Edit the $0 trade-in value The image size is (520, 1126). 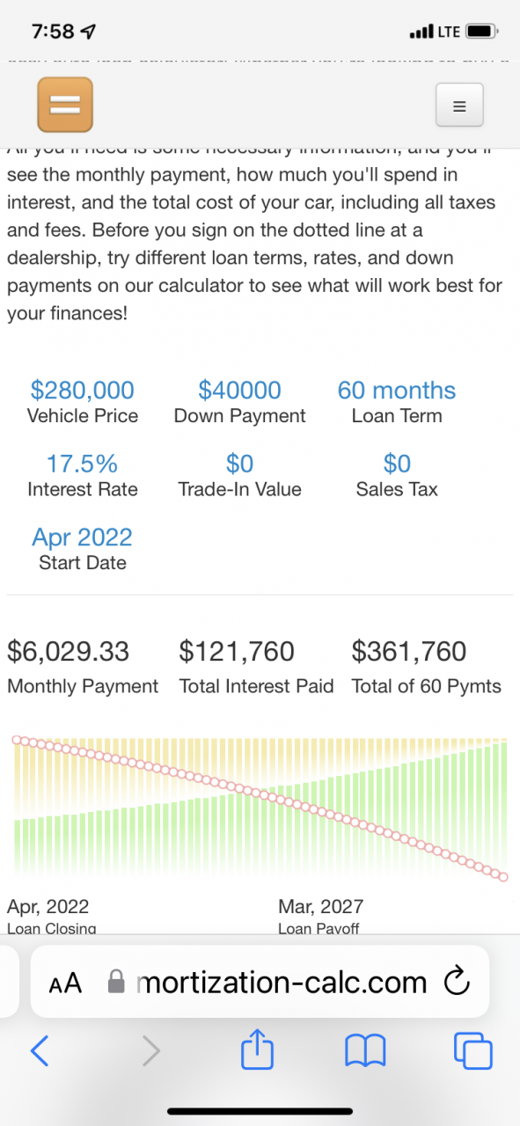pyautogui.click(x=240, y=464)
